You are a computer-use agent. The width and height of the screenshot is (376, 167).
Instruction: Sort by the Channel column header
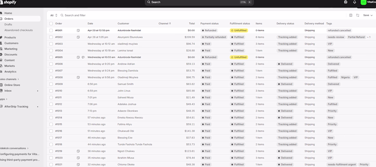point(165,24)
